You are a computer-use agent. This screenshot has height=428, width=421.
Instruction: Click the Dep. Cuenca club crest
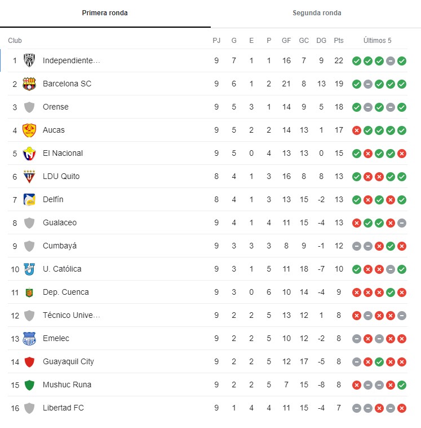pos(29,292)
